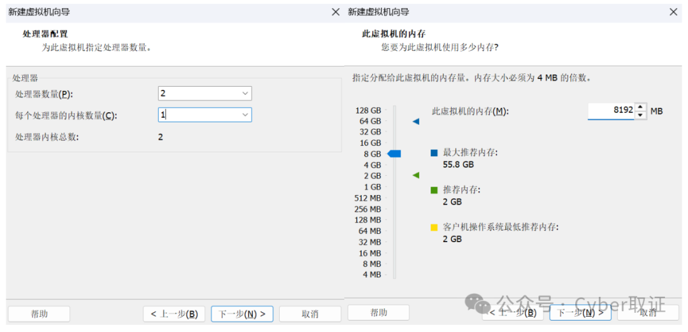The image size is (688, 332).
Task: Click 4 MB on the memory scale
Action: pos(371,275)
